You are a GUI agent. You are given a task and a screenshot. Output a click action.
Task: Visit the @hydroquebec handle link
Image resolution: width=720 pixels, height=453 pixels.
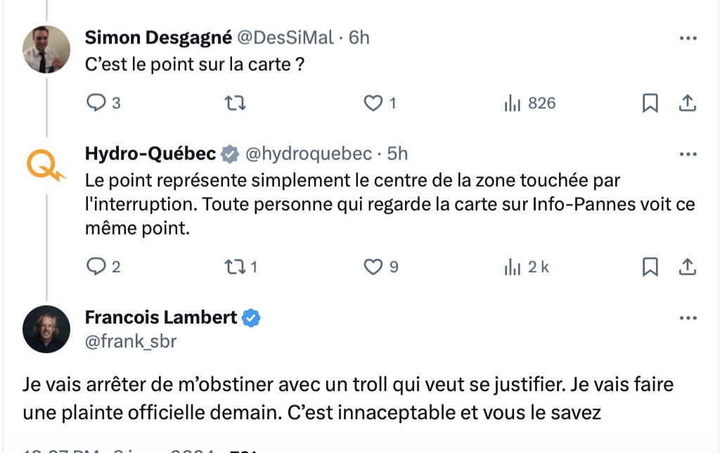[x=309, y=154]
